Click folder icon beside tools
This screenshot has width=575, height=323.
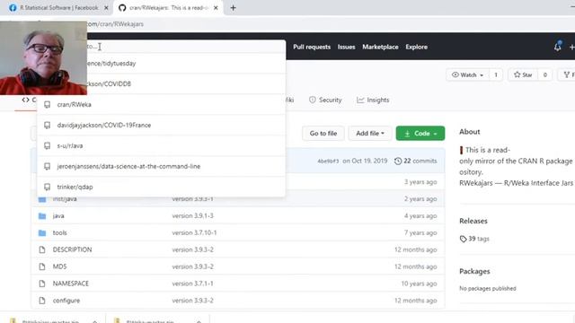[42, 233]
